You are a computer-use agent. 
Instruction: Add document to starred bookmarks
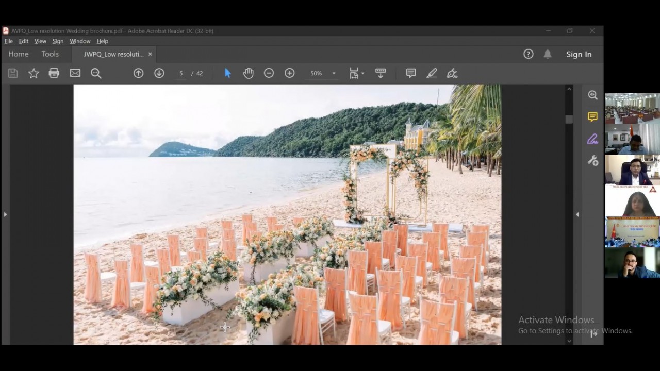[x=34, y=73]
